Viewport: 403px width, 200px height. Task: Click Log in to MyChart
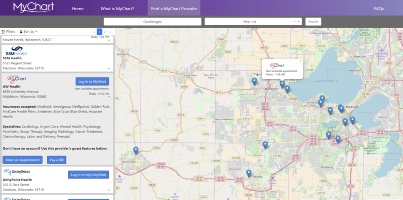pos(92,82)
